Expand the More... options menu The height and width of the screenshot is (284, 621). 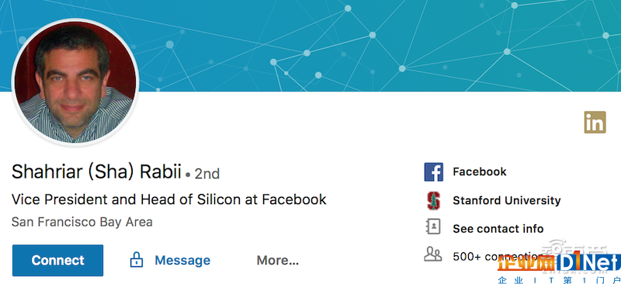pyautogui.click(x=278, y=260)
